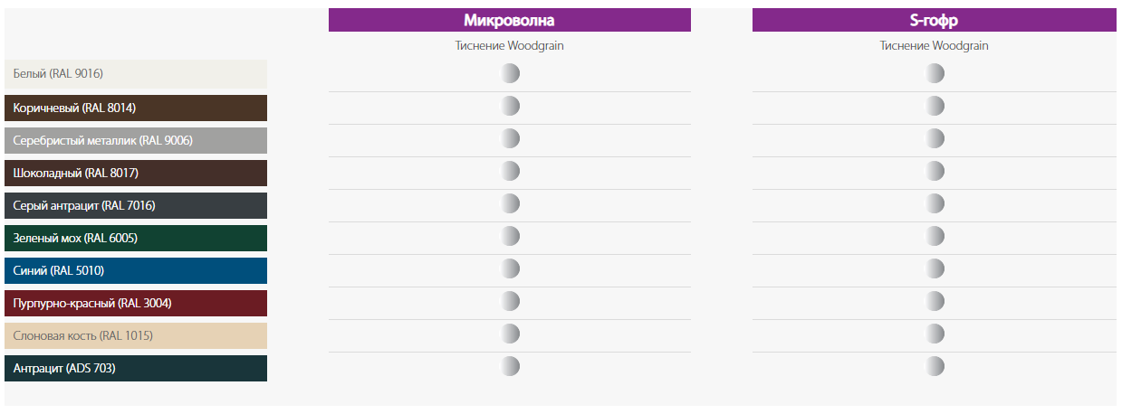Image resolution: width=1122 pixels, height=414 pixels.
Task: Open the Микроволна column header
Action: pyautogui.click(x=509, y=20)
